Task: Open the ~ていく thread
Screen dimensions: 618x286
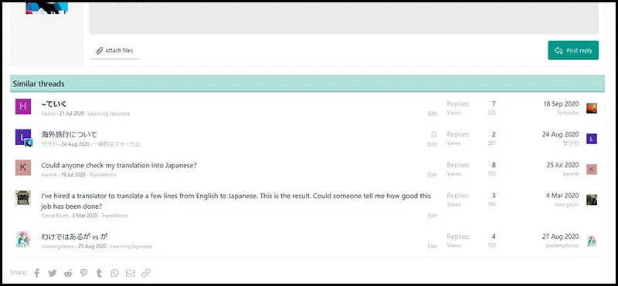Action: click(x=54, y=104)
